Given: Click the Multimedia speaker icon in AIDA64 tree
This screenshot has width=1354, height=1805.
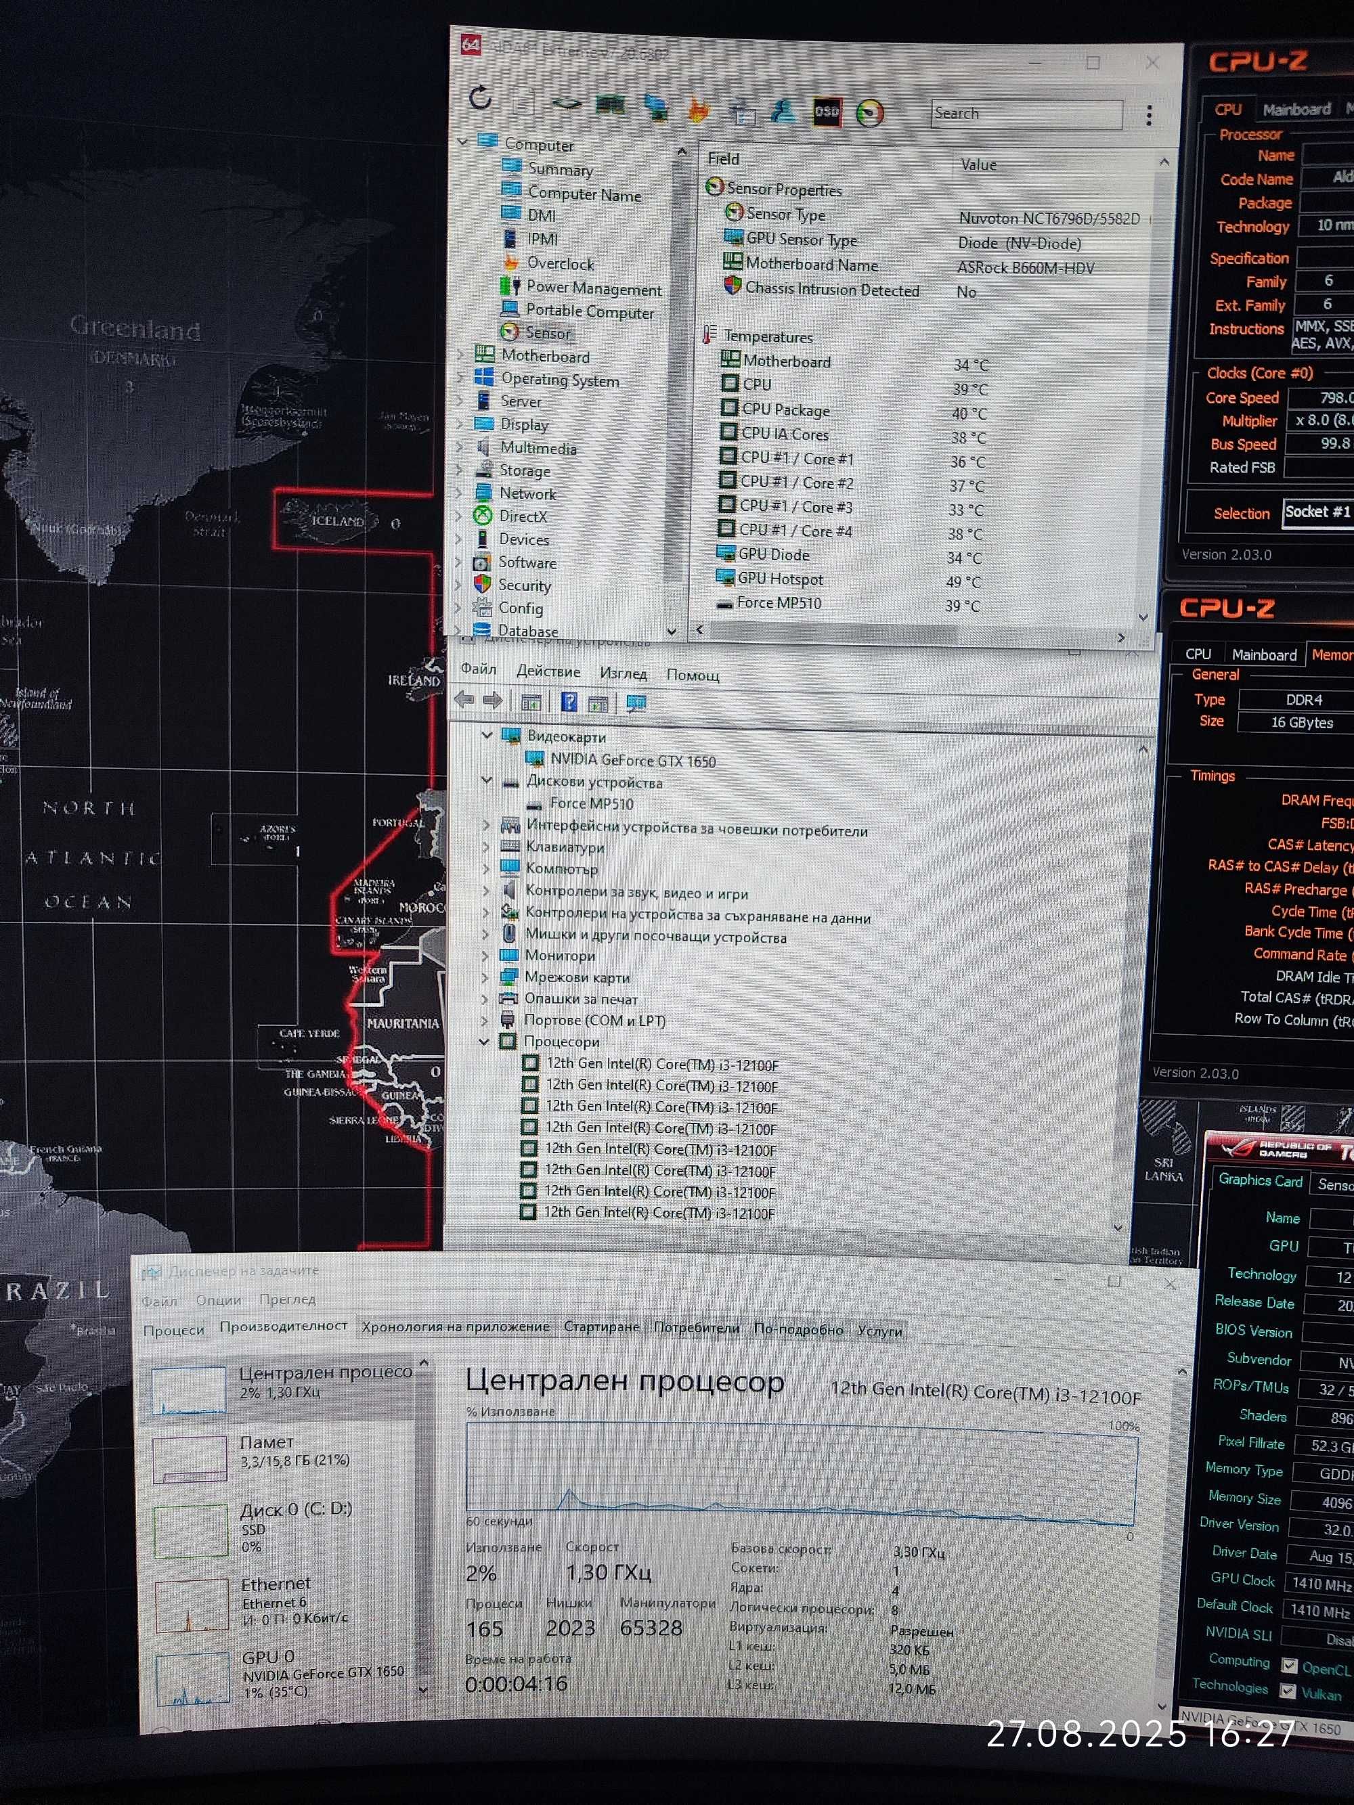Looking at the screenshot, I should pos(483,447).
